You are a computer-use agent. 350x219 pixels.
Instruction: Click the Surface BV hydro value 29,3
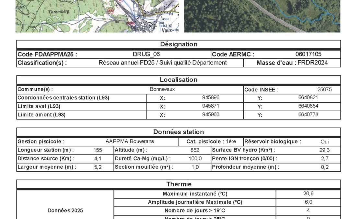(324, 150)
